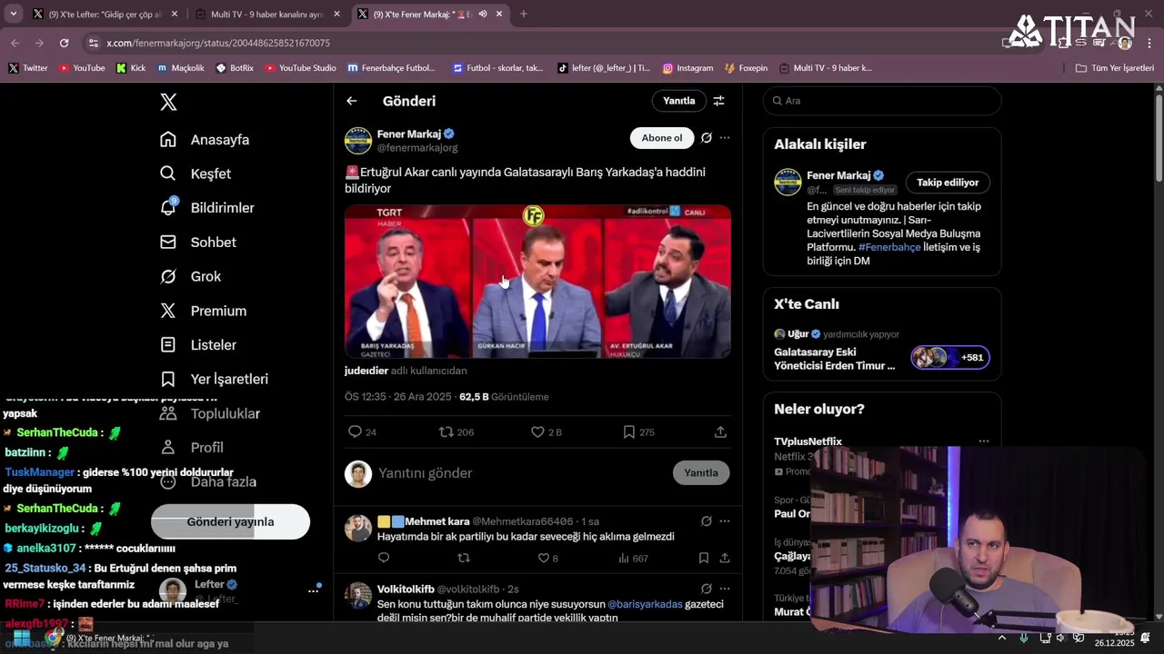Viewport: 1164px width, 654px height.
Task: Open Fener Markaj profile avatar
Action: click(358, 141)
